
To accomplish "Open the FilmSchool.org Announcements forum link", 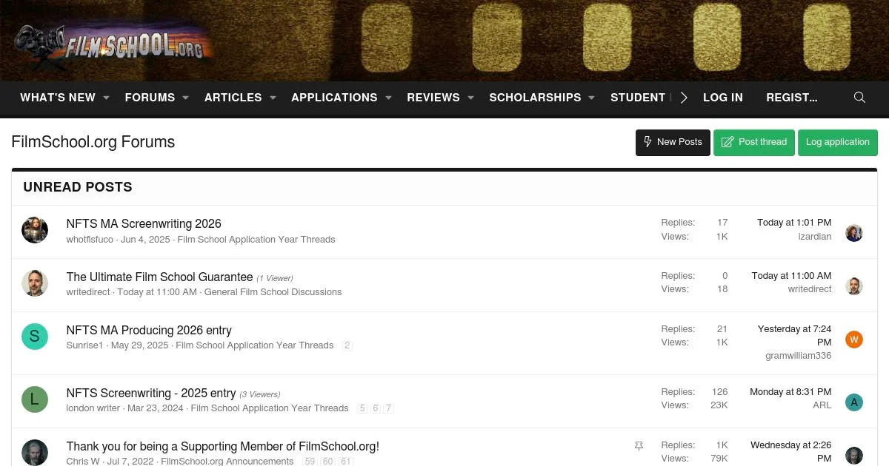I will pyautogui.click(x=227, y=462).
